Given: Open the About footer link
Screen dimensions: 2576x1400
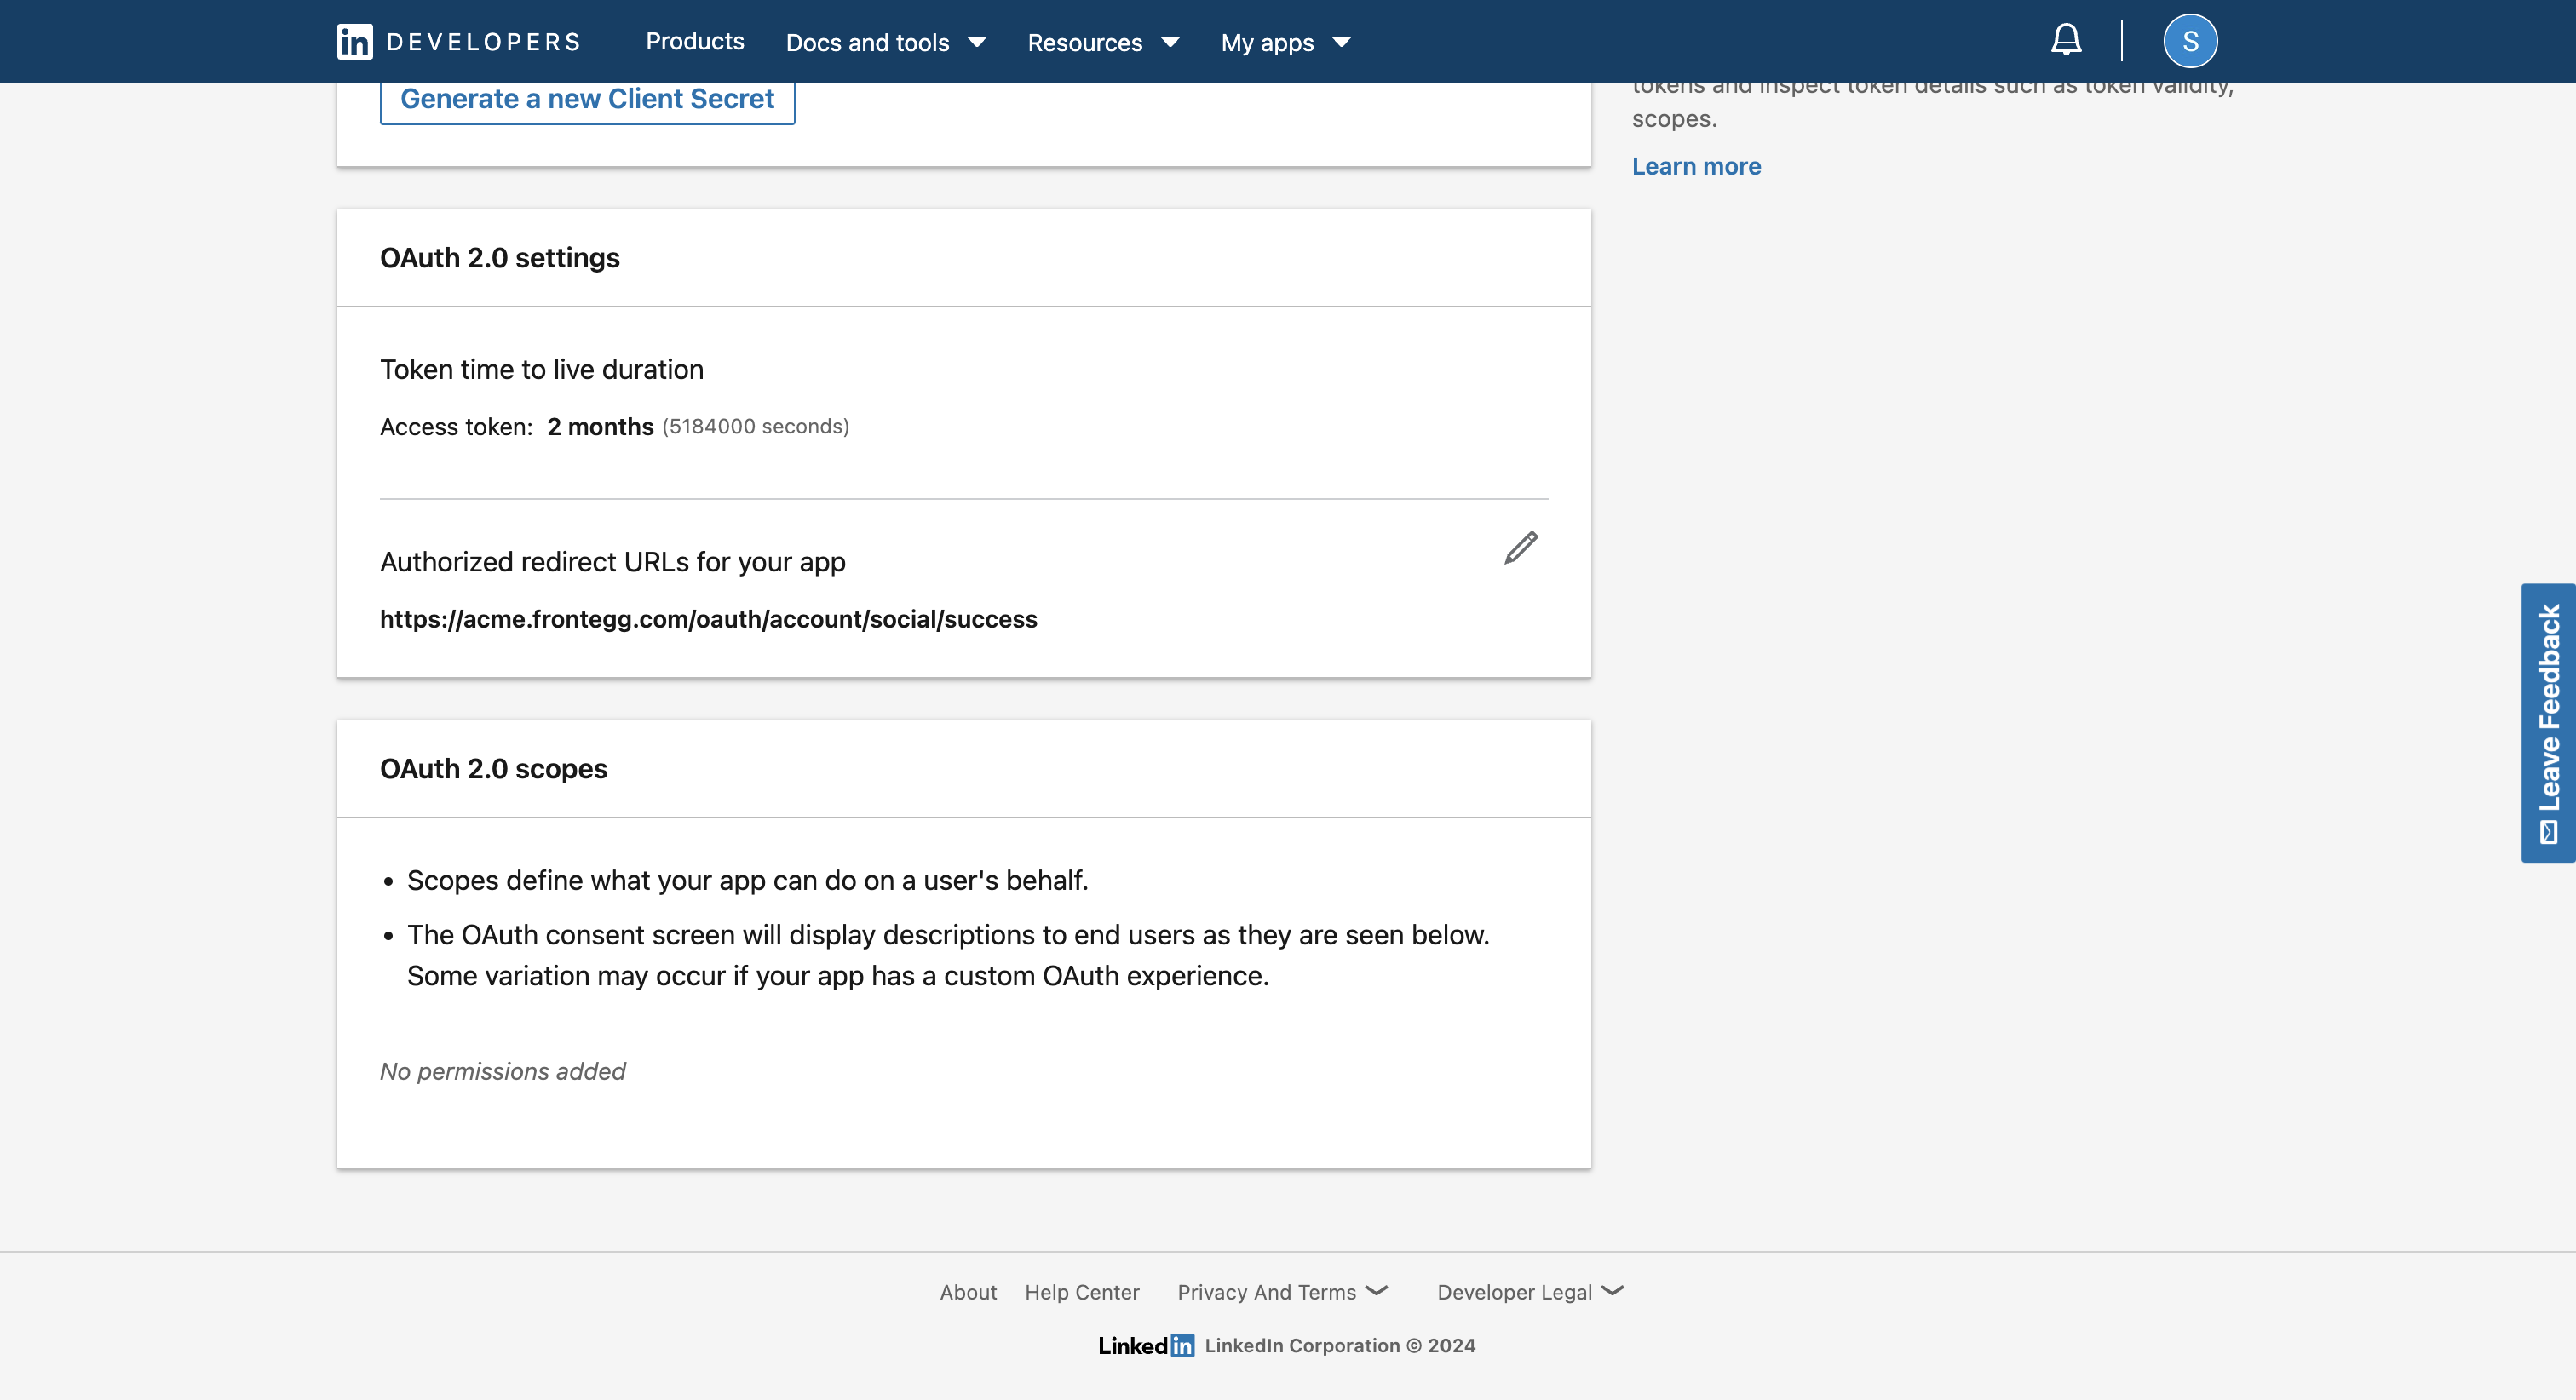Looking at the screenshot, I should point(968,1292).
